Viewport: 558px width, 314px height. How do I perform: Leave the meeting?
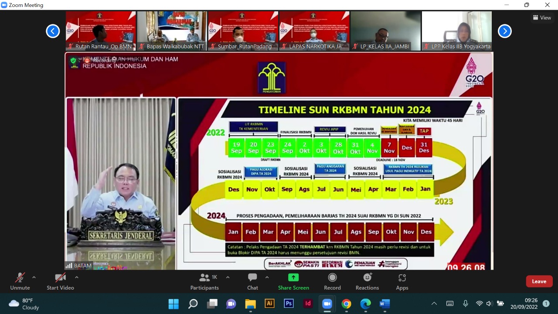point(539,281)
